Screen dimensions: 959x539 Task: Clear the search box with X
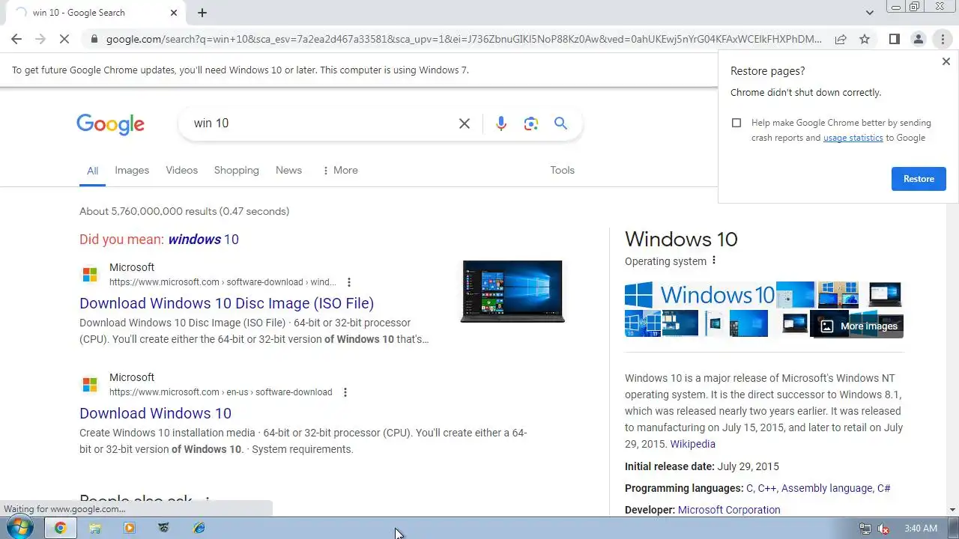465,124
